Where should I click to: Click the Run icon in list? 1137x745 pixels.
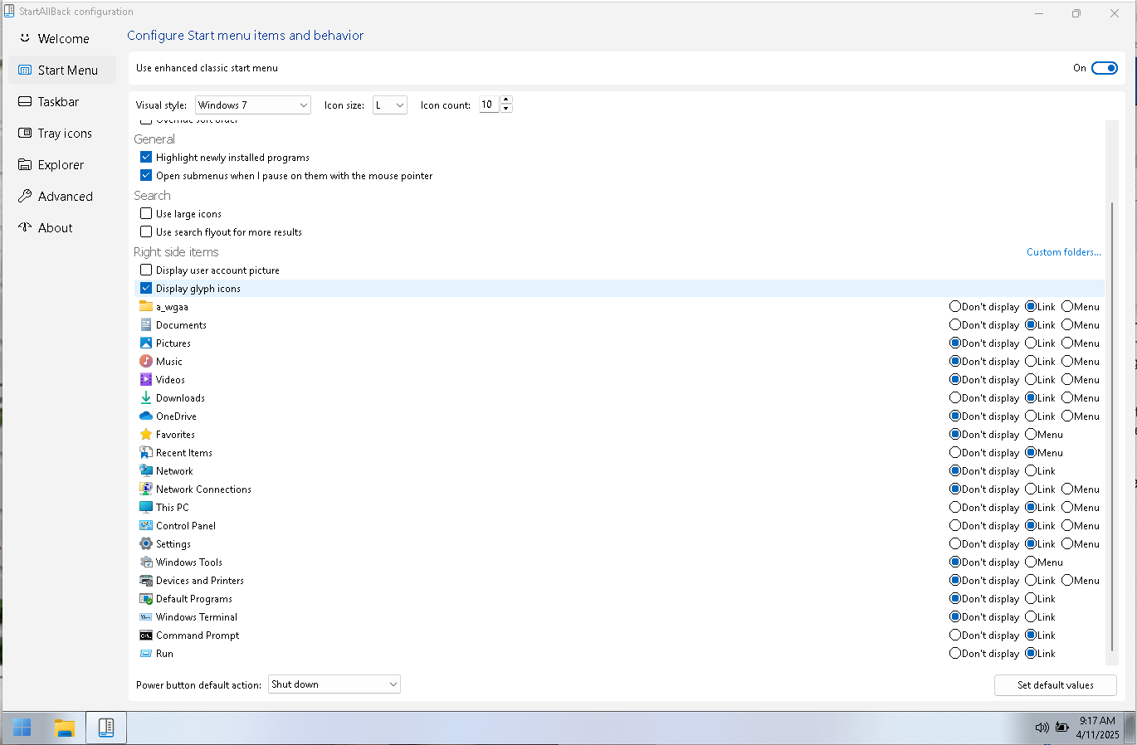coord(146,653)
